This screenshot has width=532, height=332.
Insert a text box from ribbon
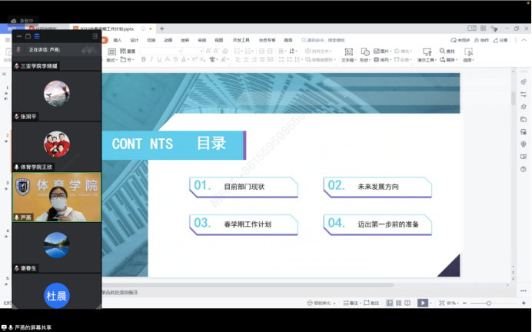click(347, 59)
